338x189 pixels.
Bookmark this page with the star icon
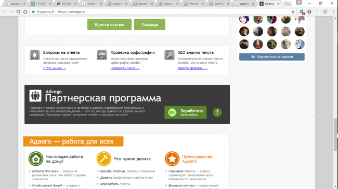pos(293,11)
